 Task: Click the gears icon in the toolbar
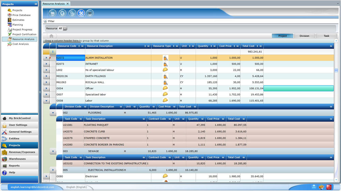point(72,13)
